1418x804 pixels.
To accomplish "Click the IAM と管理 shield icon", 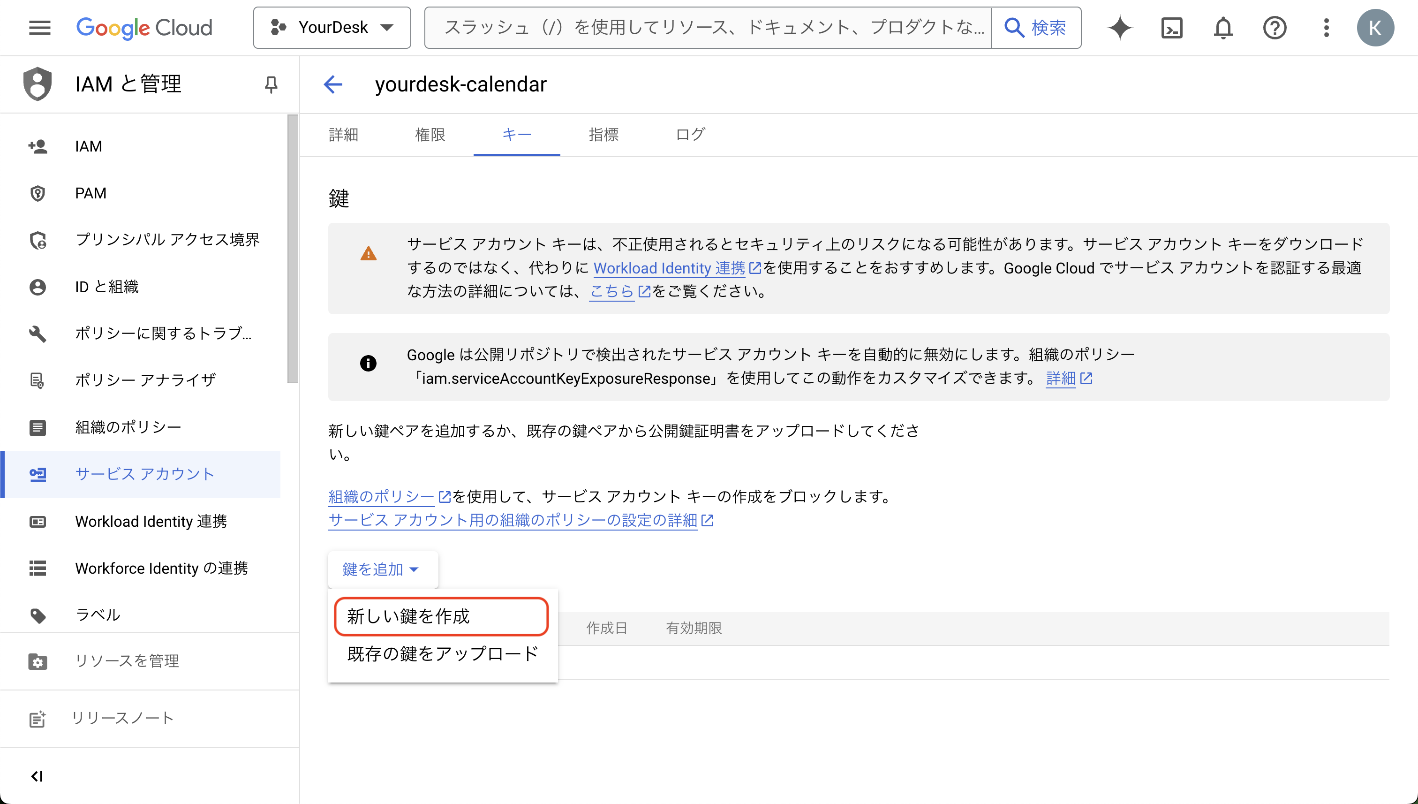I will (38, 84).
